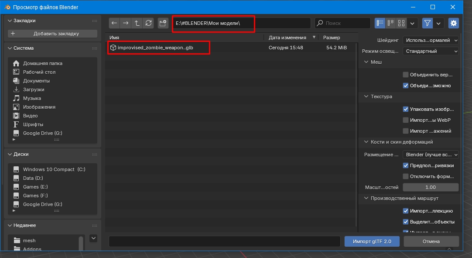Open recent items dropdown arrow
Viewport: 472px width, 258px height.
94,238
